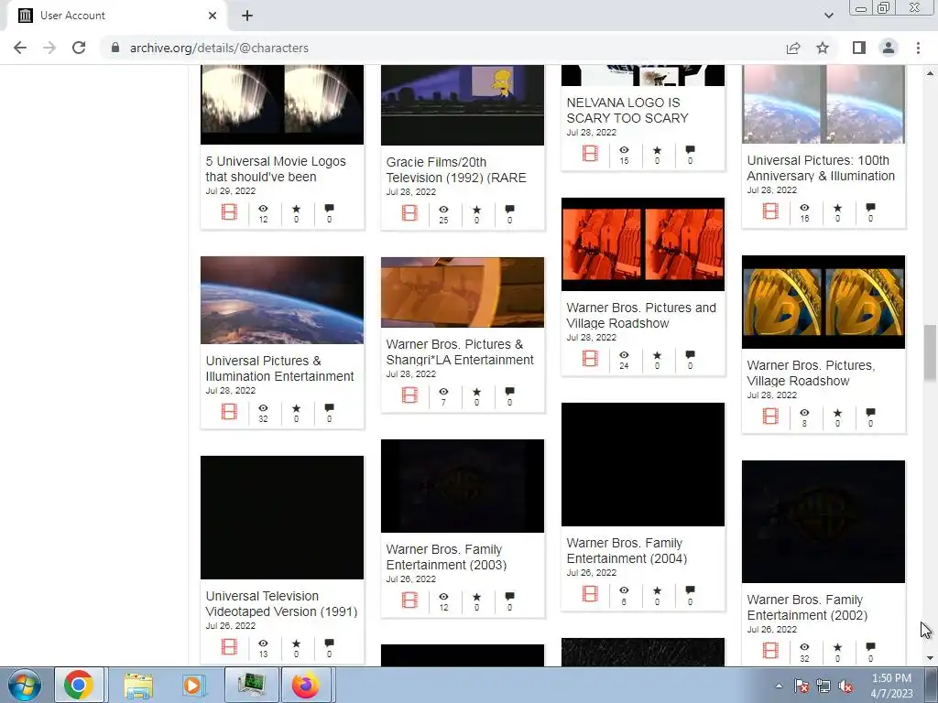The width and height of the screenshot is (938, 703).
Task: Bookmark this page with the star icon
Action: pyautogui.click(x=823, y=48)
